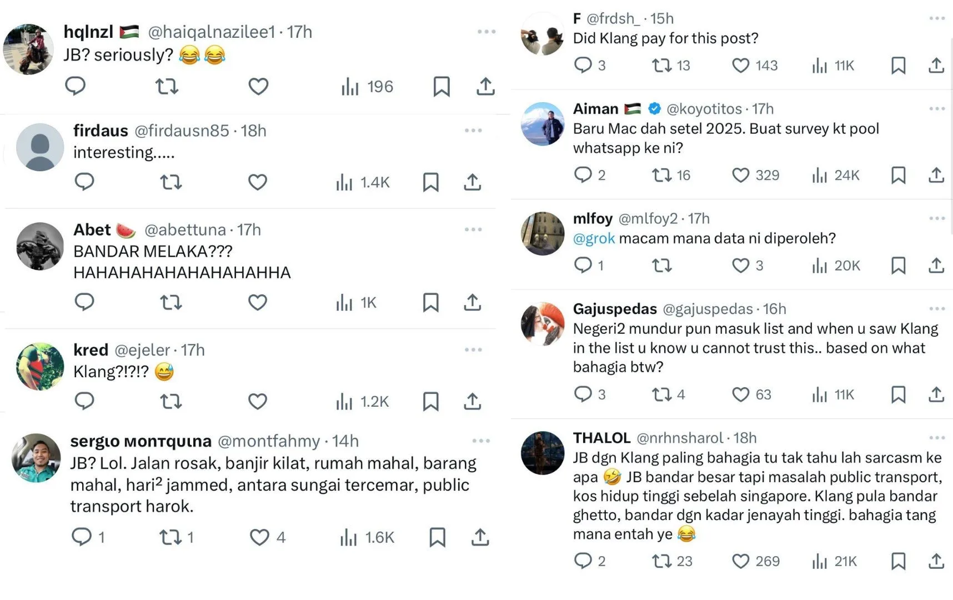This screenshot has width=953, height=600.
Task: Open the @montfahmy profile handle
Action: coord(269,441)
